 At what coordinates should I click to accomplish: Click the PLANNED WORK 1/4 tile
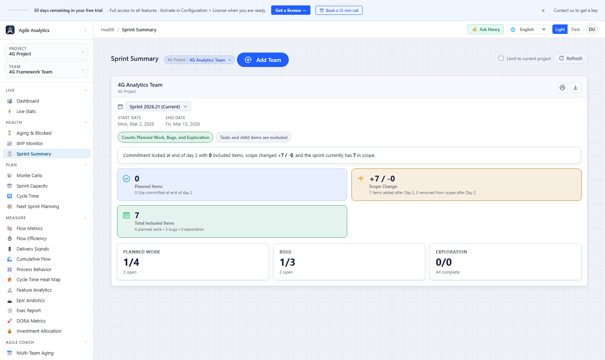[x=193, y=262]
